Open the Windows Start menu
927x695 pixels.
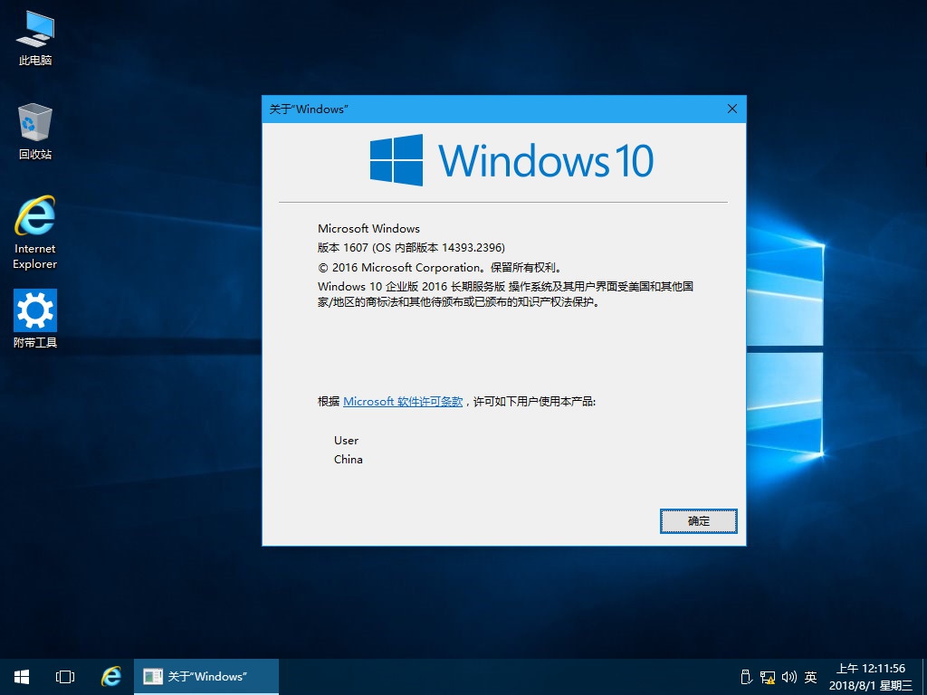22,677
